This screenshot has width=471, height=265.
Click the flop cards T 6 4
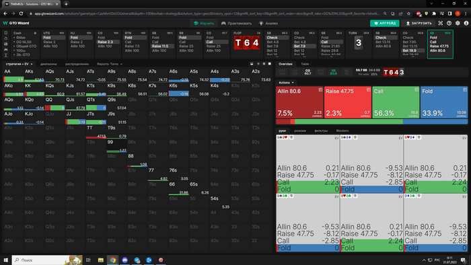(x=247, y=43)
